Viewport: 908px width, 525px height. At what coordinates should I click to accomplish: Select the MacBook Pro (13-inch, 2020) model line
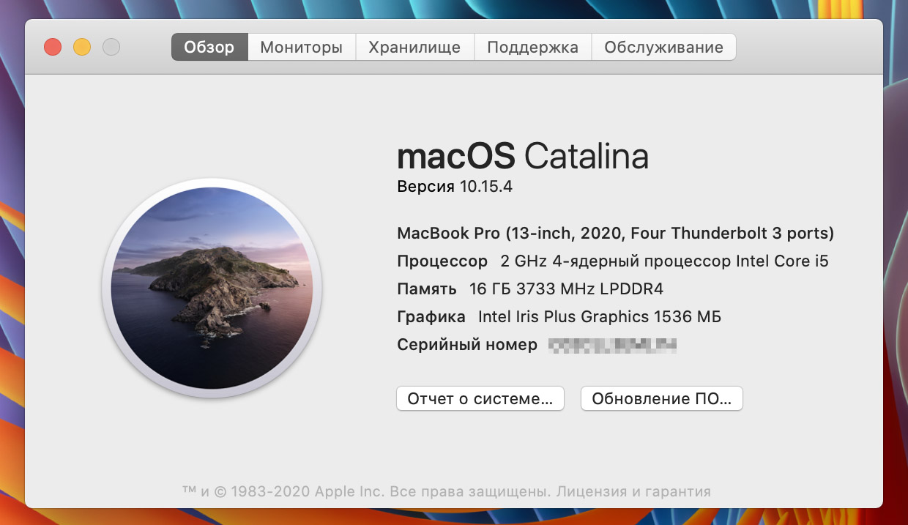coord(616,234)
